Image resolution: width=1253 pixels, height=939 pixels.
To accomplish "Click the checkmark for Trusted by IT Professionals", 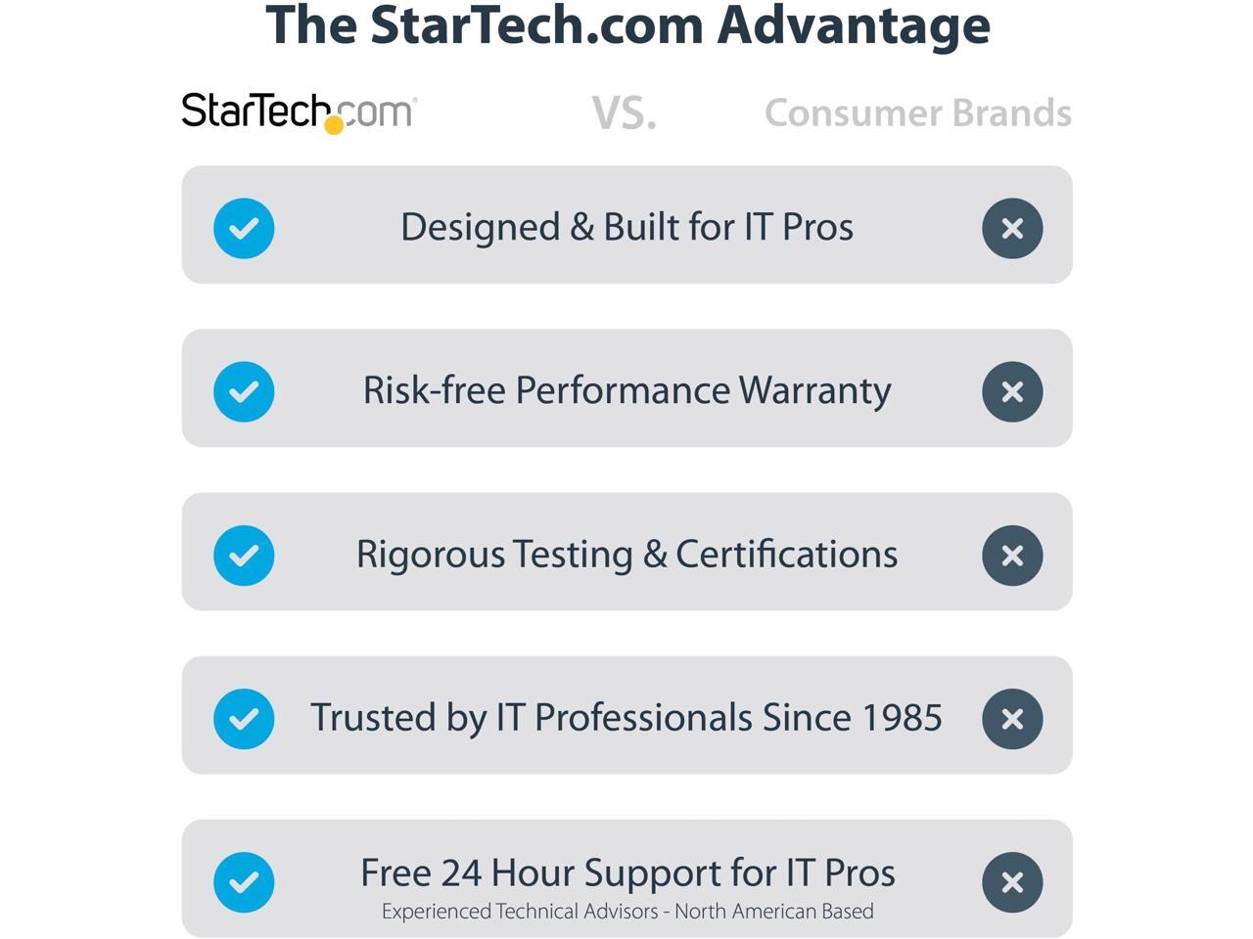I will coord(244,719).
